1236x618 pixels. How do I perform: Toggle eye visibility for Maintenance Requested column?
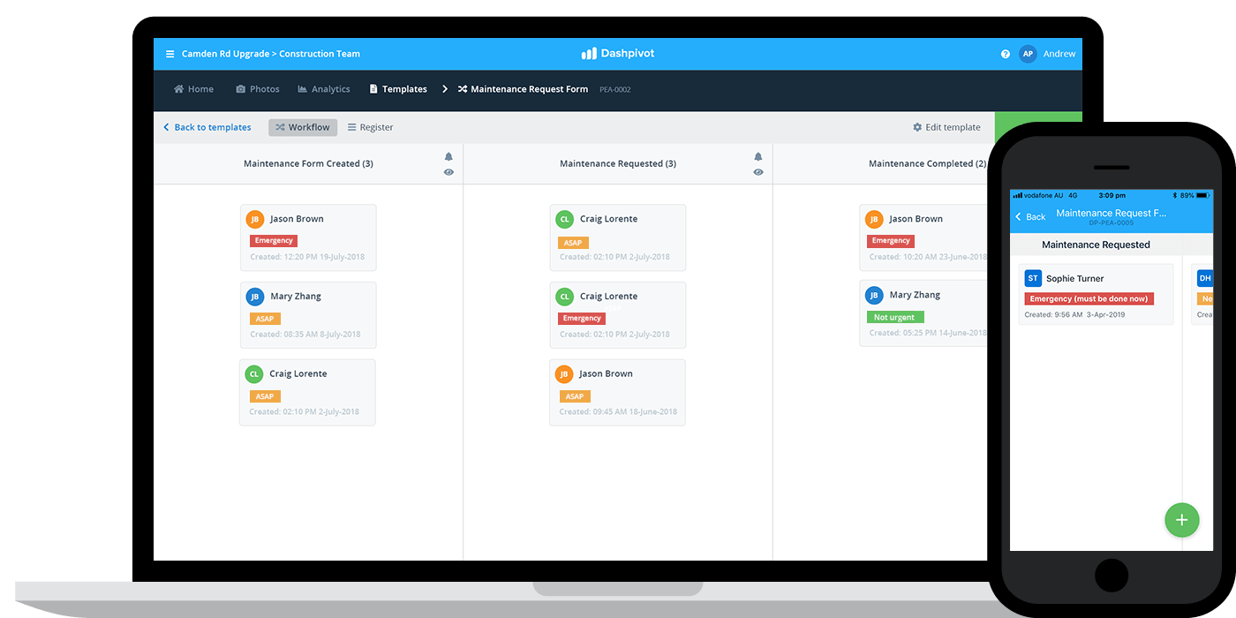757,172
